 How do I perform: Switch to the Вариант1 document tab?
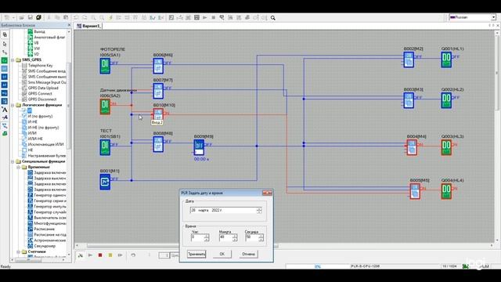pyautogui.click(x=89, y=26)
